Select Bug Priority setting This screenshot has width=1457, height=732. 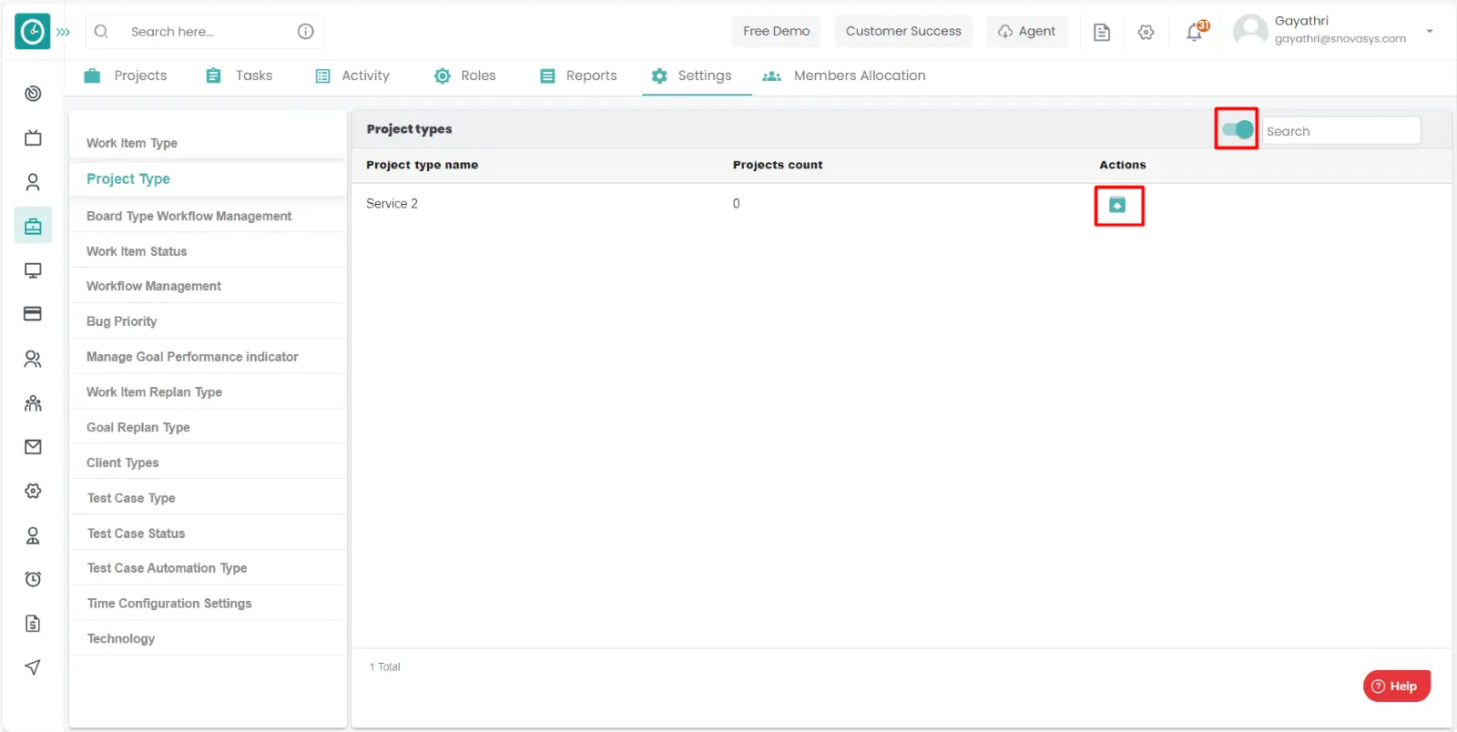208,321
